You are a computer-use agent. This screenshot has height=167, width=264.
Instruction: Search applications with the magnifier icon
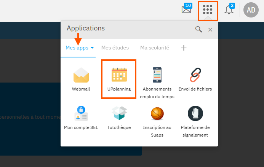coord(198,29)
